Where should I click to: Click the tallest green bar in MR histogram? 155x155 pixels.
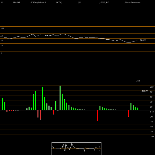pos(60,98)
